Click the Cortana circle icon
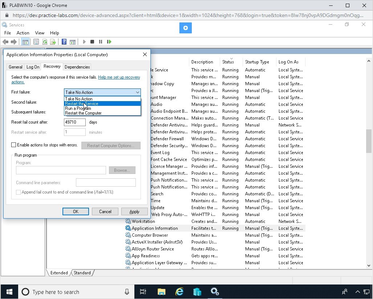Viewport: 373px width, 299px height. 25,292
